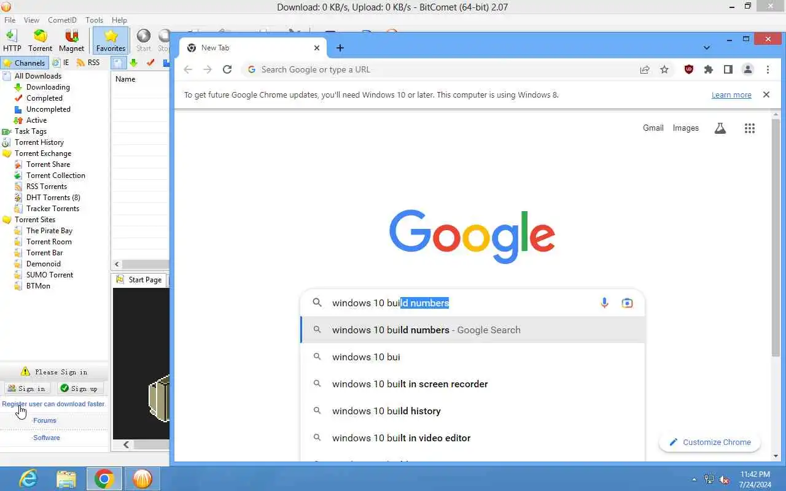This screenshot has width=786, height=491.
Task: Open the Help menu in BitComet
Action: (119, 20)
